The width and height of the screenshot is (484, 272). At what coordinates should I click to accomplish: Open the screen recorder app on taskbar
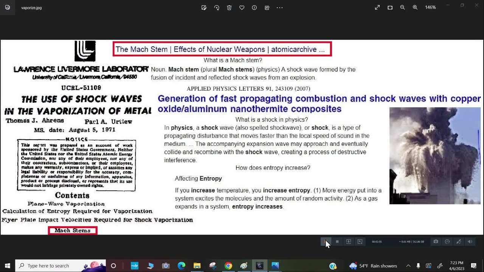[259, 266]
